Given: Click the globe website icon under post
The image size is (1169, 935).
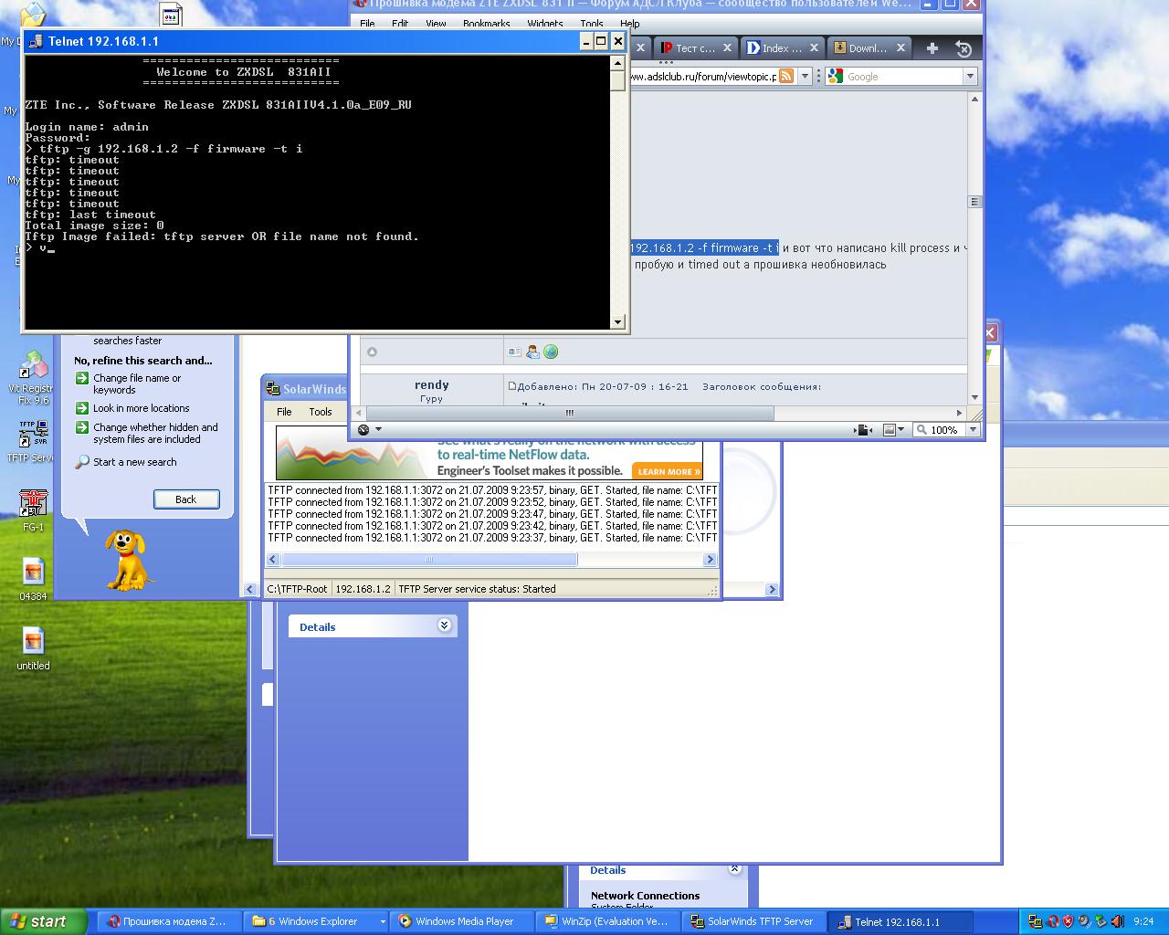Looking at the screenshot, I should point(551,352).
